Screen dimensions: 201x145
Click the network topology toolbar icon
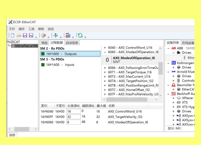[56, 35]
